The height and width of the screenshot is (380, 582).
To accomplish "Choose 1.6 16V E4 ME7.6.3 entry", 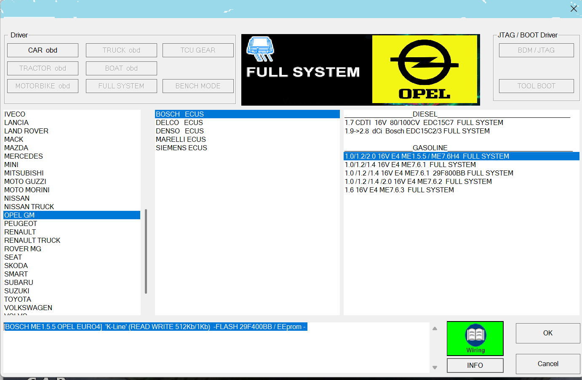I will click(399, 190).
